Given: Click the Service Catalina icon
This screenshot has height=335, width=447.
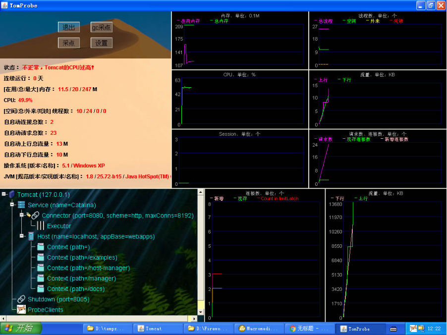Looking at the screenshot, I should point(21,205).
